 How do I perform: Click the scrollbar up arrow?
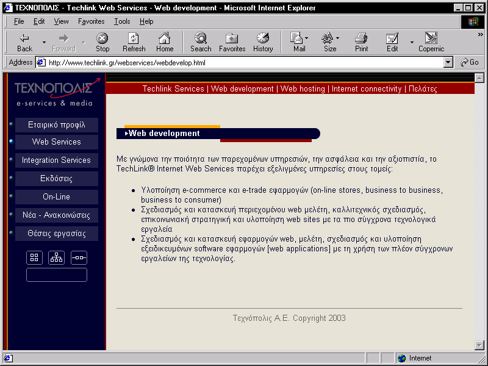[479, 78]
